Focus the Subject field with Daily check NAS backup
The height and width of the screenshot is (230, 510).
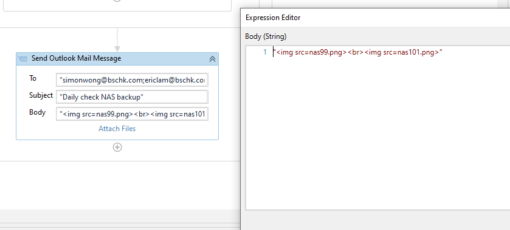132,97
